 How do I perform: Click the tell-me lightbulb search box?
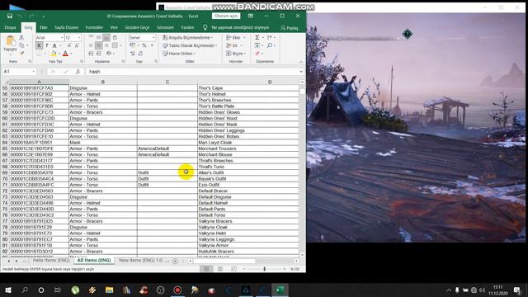(237, 27)
